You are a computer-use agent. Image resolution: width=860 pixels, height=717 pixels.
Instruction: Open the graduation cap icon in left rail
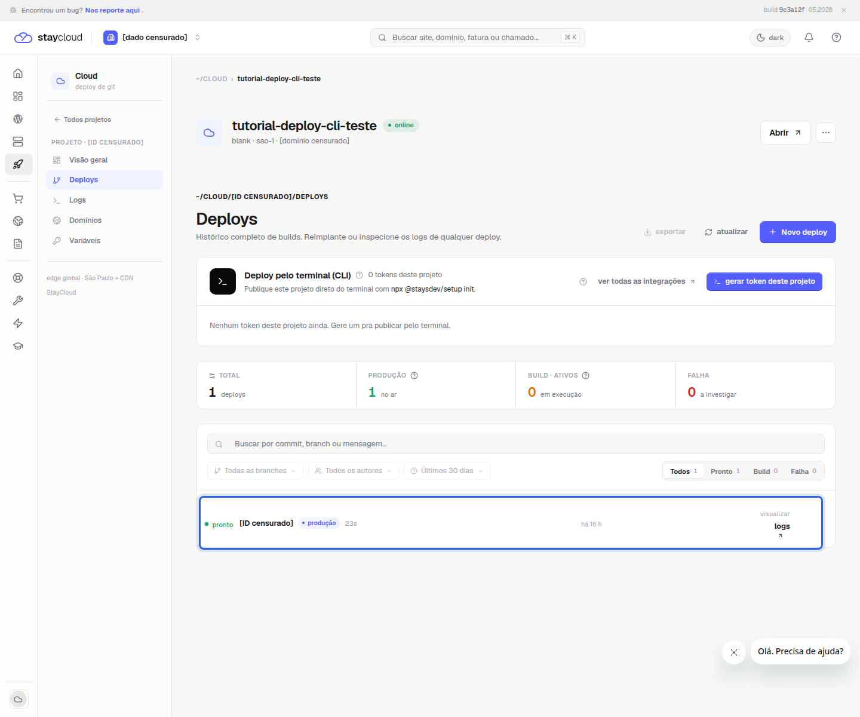(x=18, y=346)
